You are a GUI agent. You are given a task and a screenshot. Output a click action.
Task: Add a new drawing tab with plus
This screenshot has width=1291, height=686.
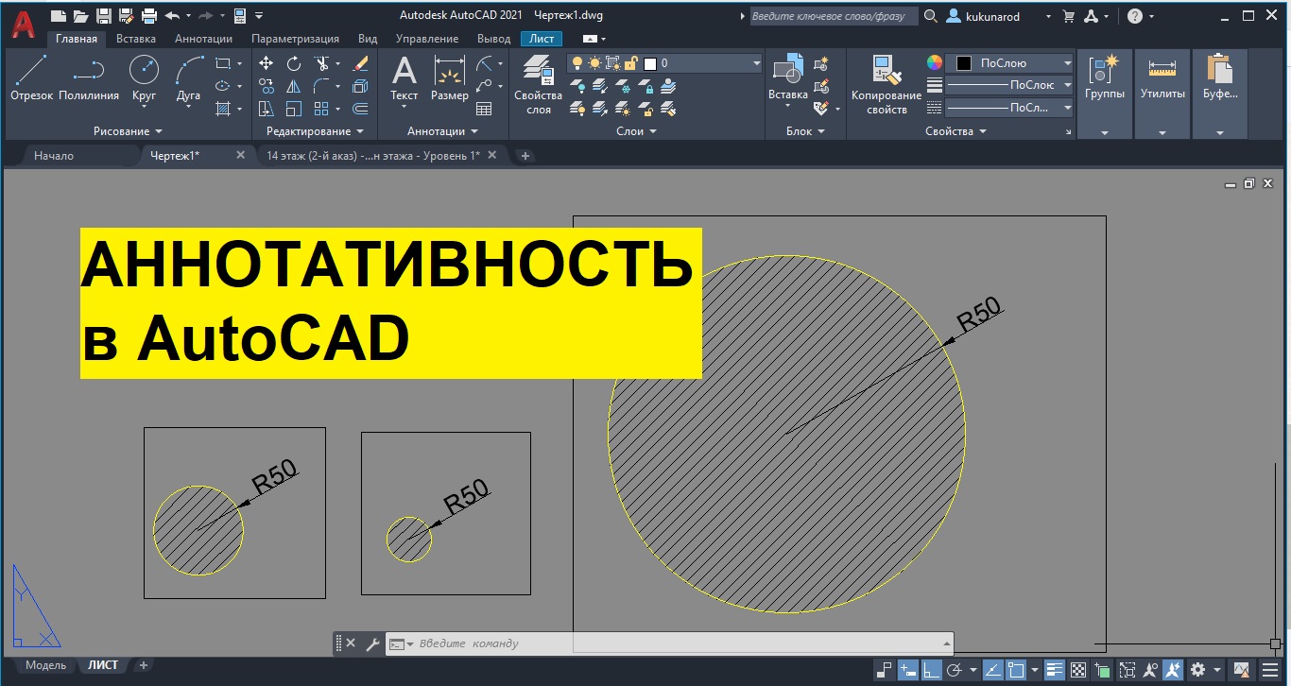(x=525, y=155)
